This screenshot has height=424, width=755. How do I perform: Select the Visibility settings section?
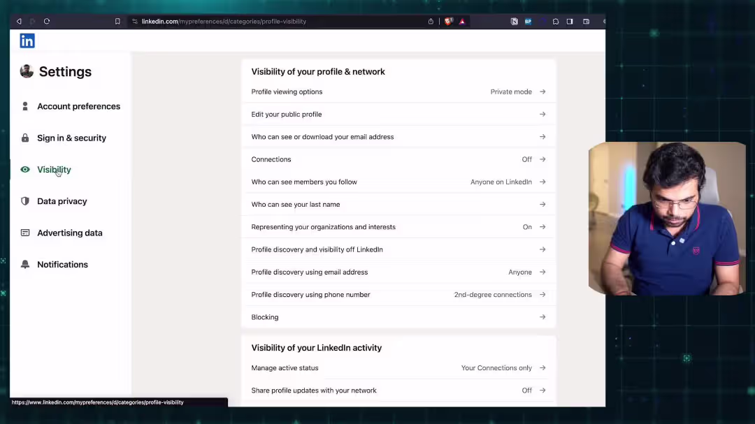(46, 170)
